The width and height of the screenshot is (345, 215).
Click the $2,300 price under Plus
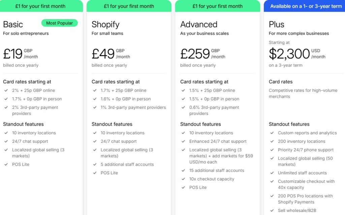pyautogui.click(x=290, y=54)
